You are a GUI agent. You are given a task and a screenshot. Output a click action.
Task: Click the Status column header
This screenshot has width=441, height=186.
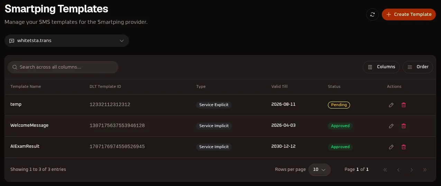tap(334, 86)
